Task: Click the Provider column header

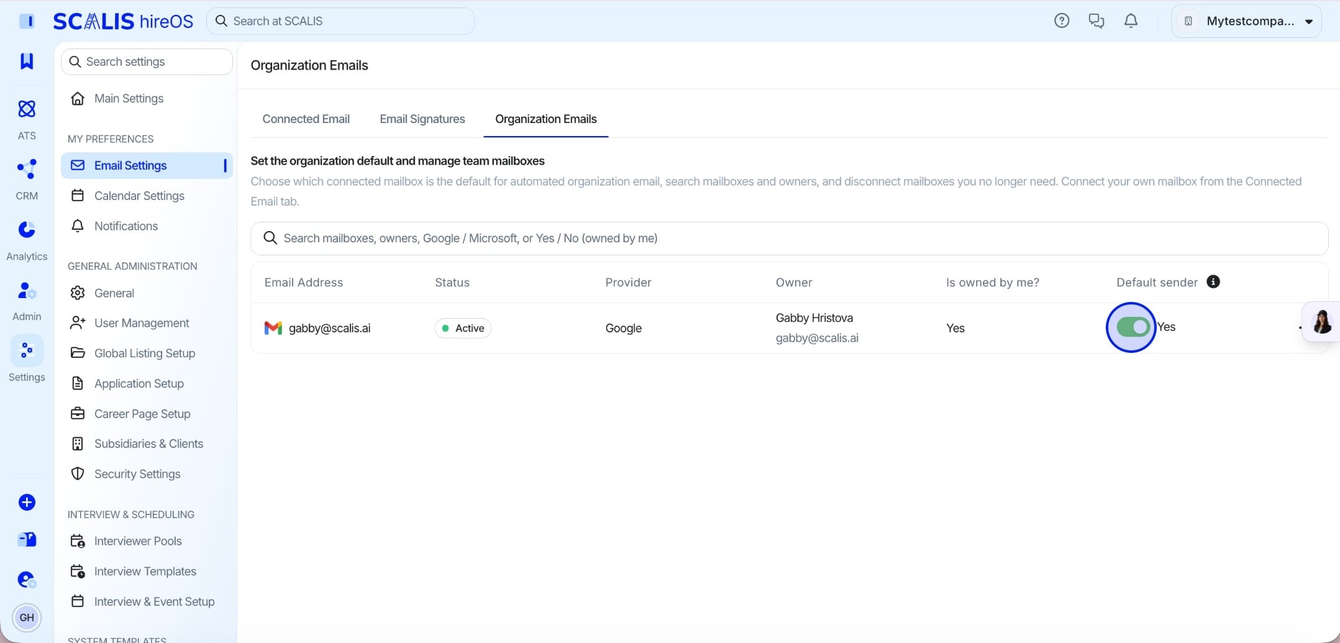Action: click(x=628, y=283)
